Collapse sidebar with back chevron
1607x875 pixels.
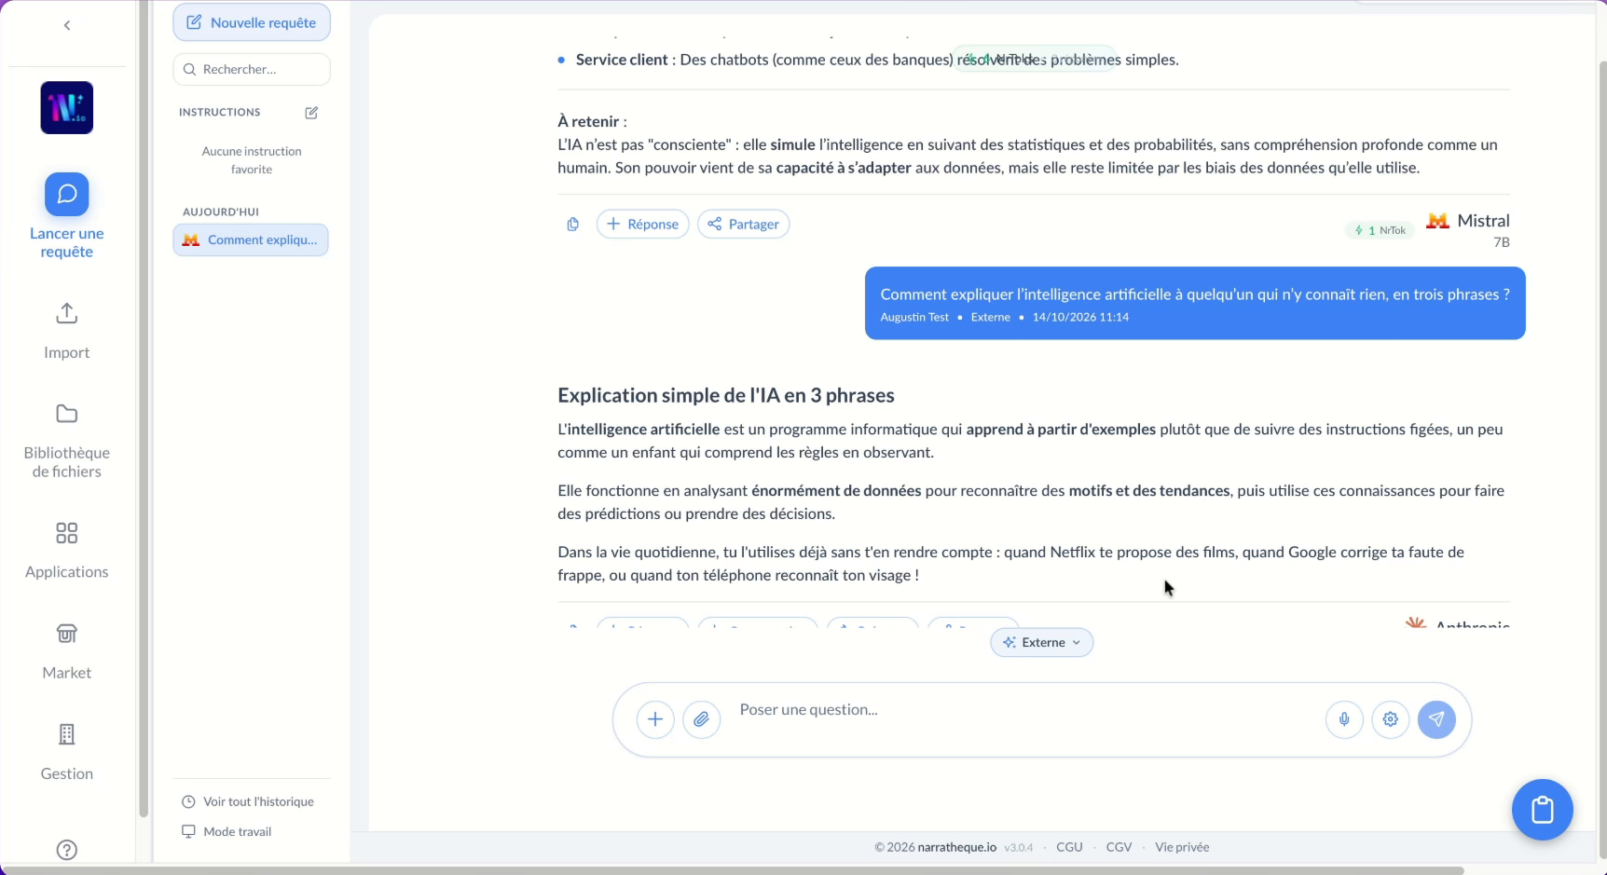coord(67,25)
